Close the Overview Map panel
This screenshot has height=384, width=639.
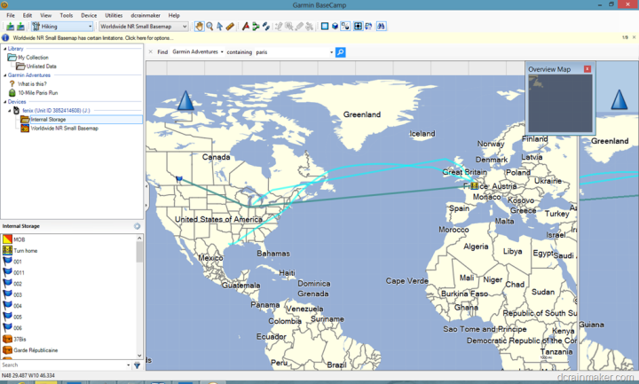point(588,69)
